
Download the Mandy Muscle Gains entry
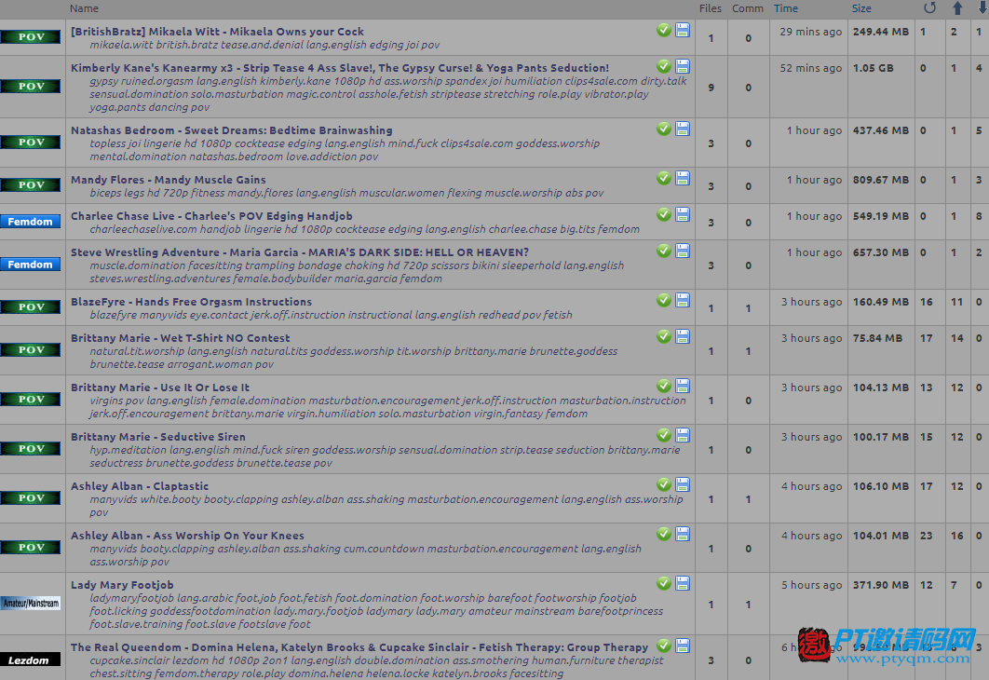click(x=683, y=178)
